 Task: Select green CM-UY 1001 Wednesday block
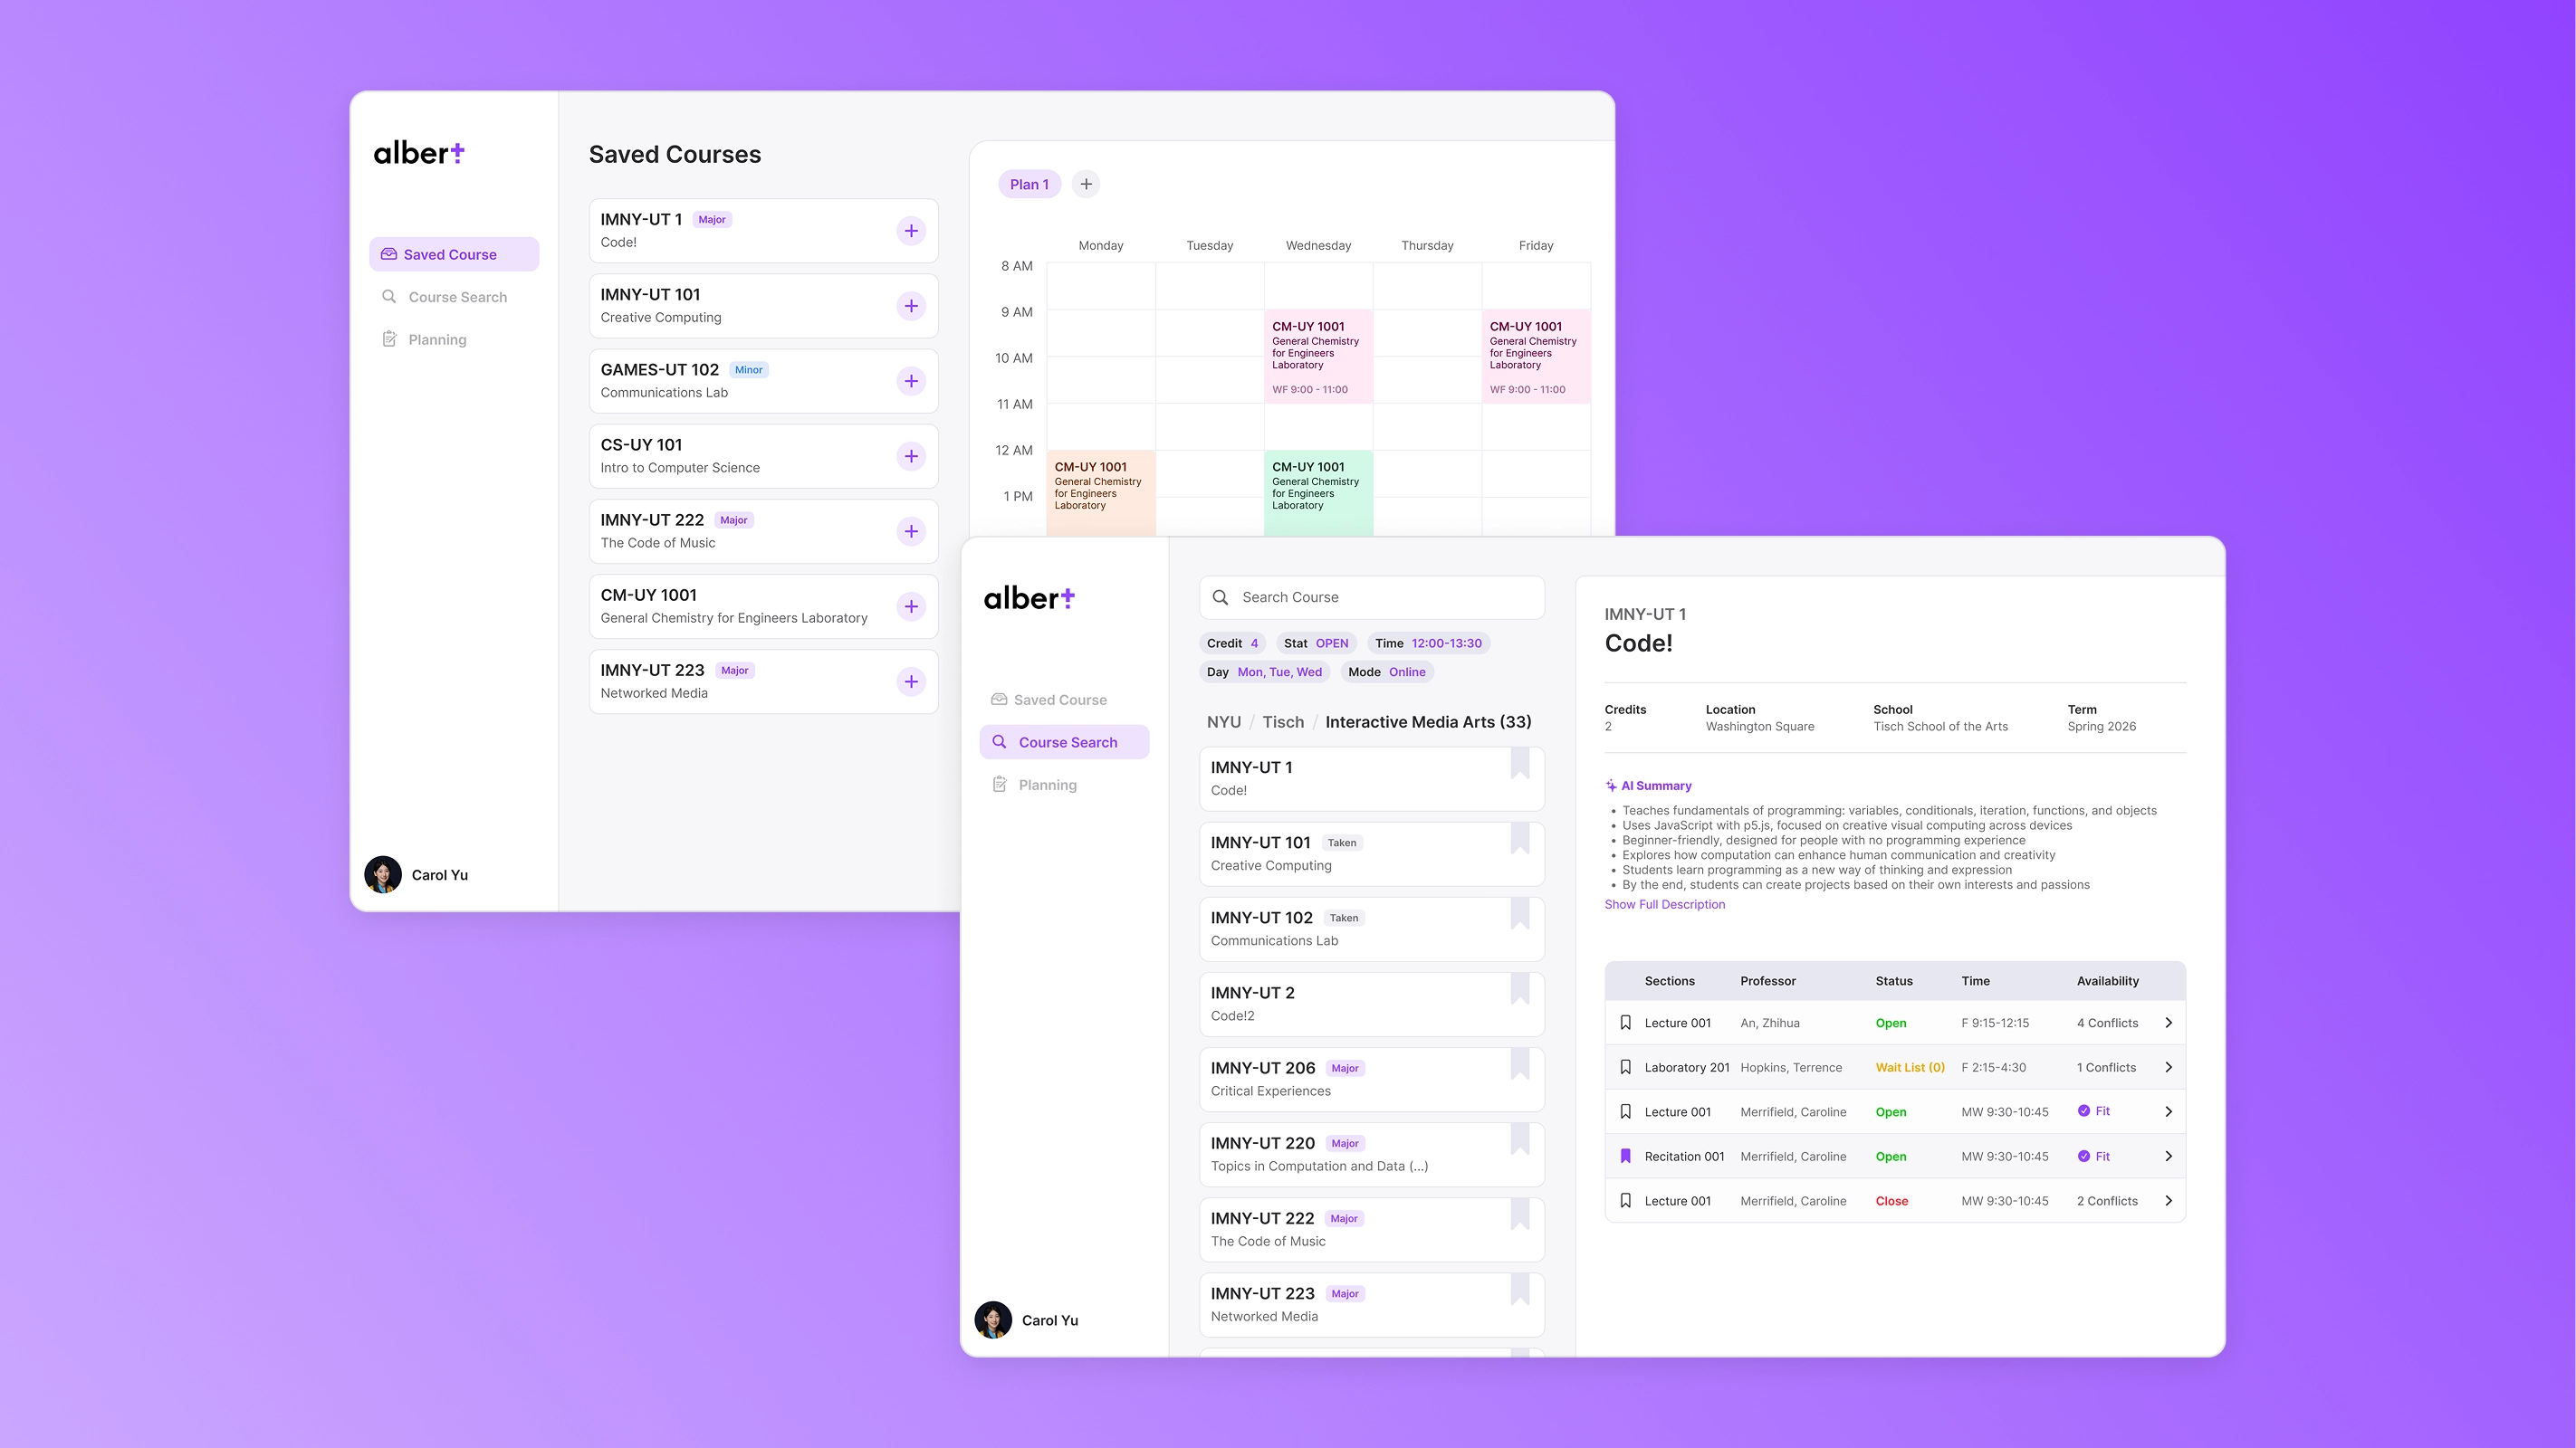pyautogui.click(x=1317, y=491)
